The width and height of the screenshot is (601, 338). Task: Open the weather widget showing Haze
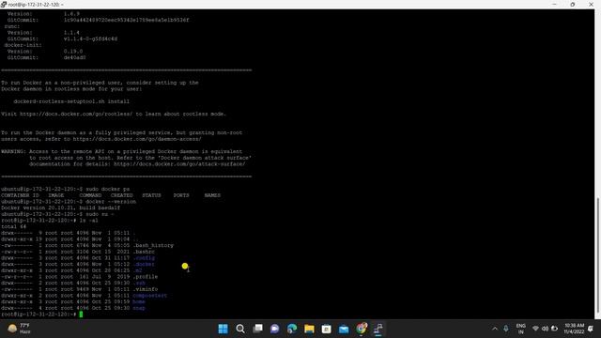pyautogui.click(x=19, y=329)
